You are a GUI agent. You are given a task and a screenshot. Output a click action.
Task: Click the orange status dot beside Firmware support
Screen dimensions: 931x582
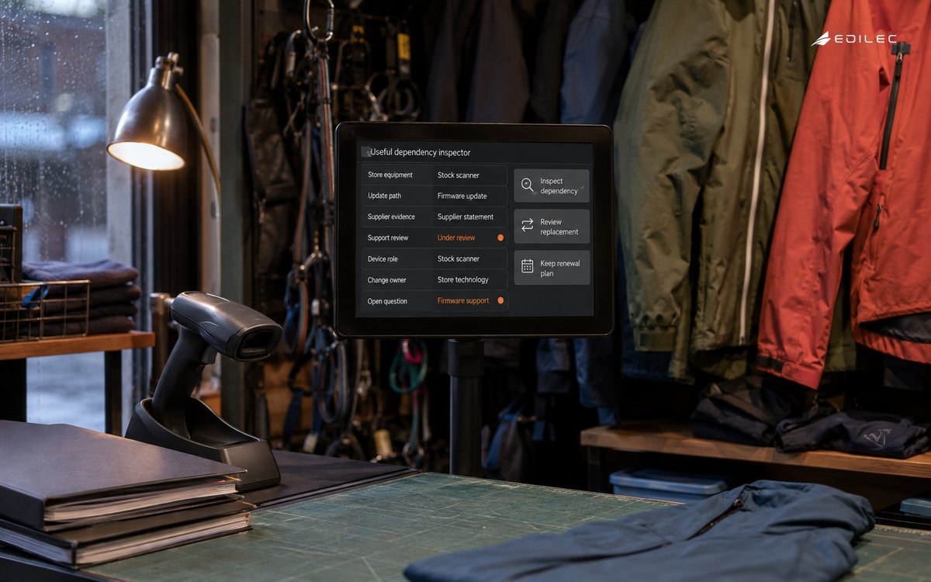500,300
